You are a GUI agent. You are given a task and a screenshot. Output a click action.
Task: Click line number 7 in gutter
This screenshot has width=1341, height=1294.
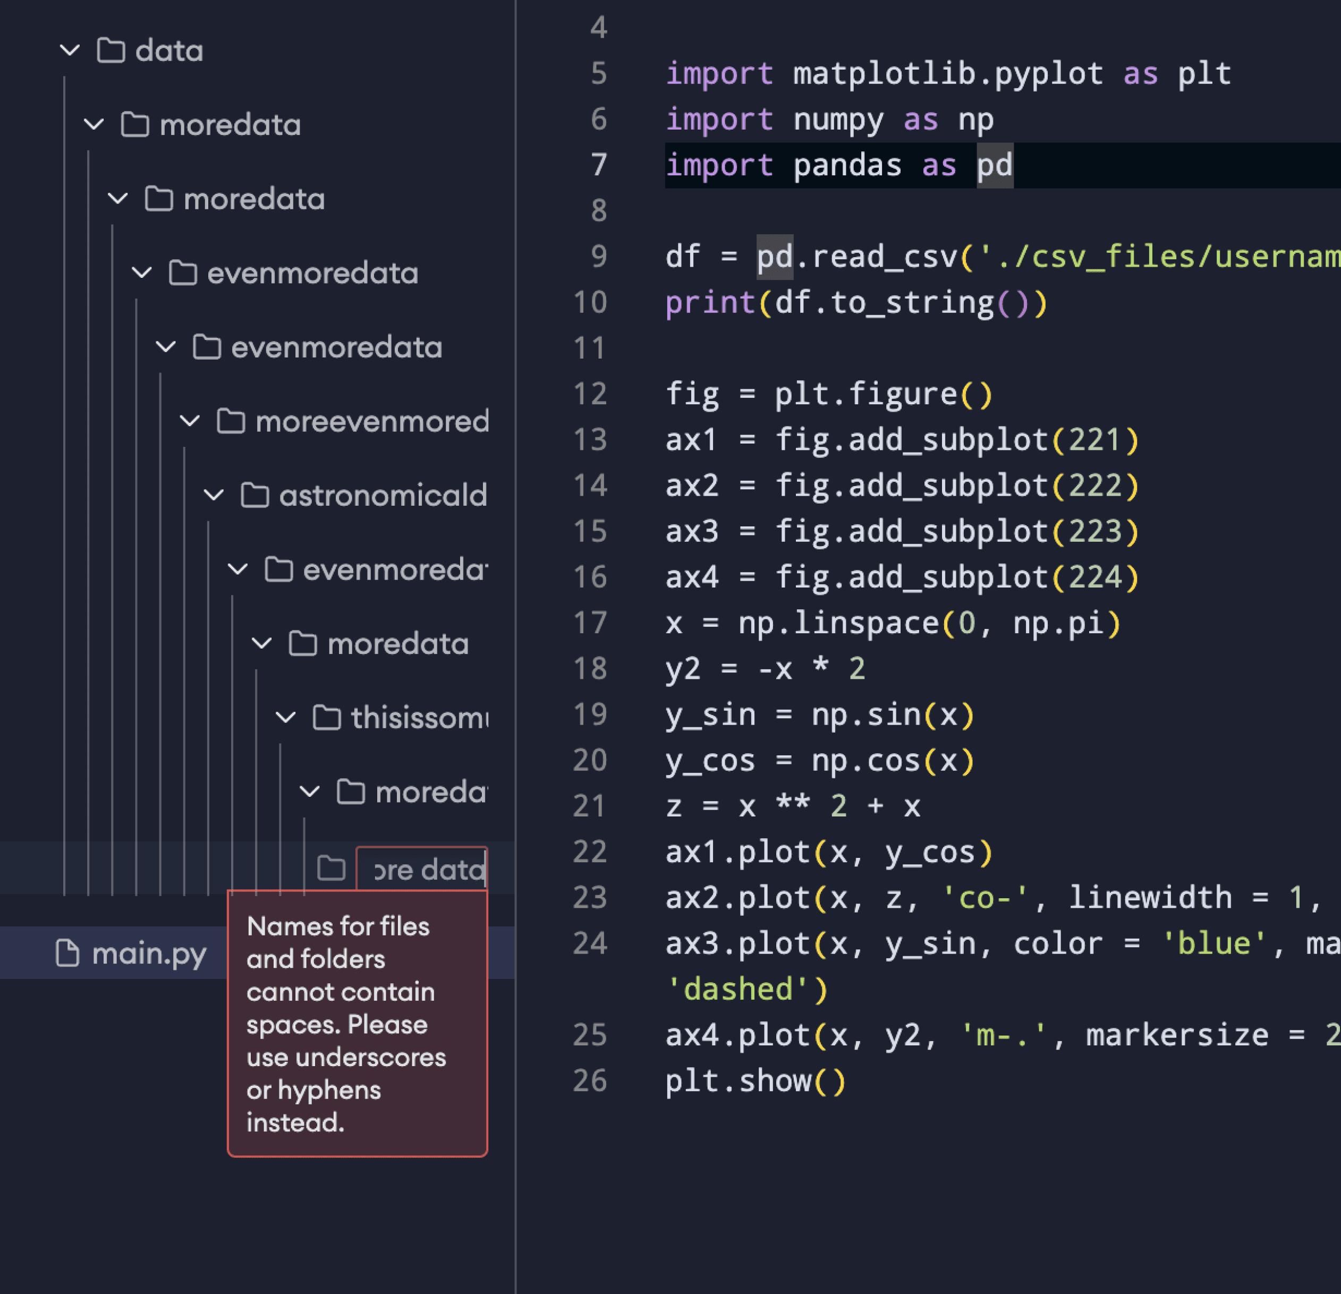click(x=598, y=165)
